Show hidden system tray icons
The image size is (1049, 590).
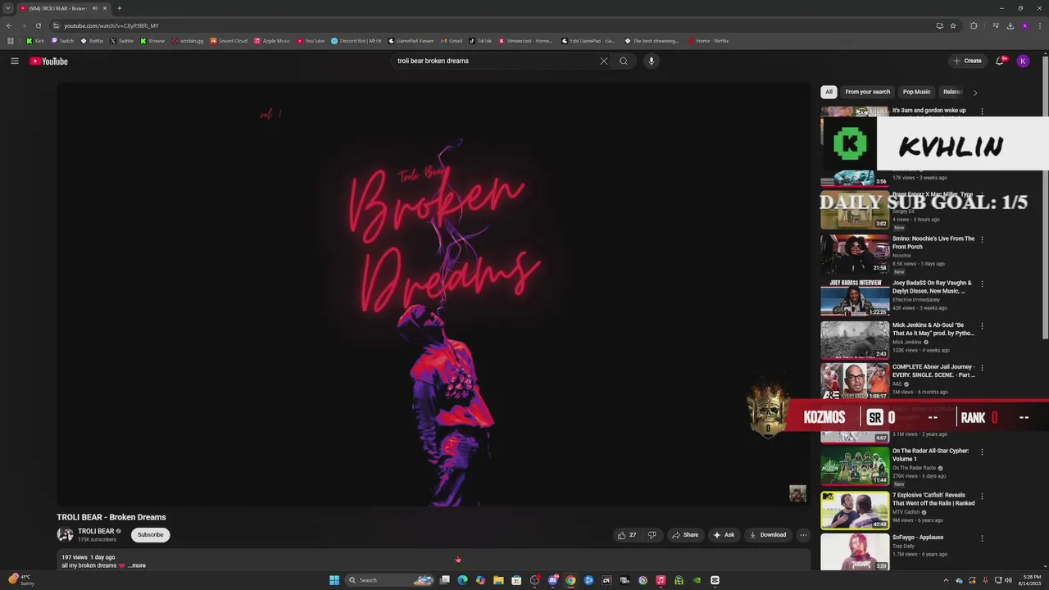946,580
